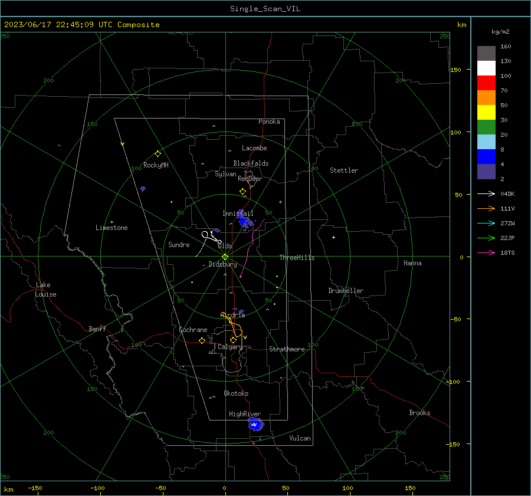Click the Drumheller label
Image resolution: width=531 pixels, height=496 pixels.
pos(346,291)
